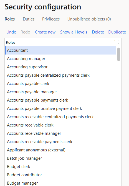Delete the selected role
This screenshot has width=129, height=186.
pyautogui.click(x=98, y=32)
